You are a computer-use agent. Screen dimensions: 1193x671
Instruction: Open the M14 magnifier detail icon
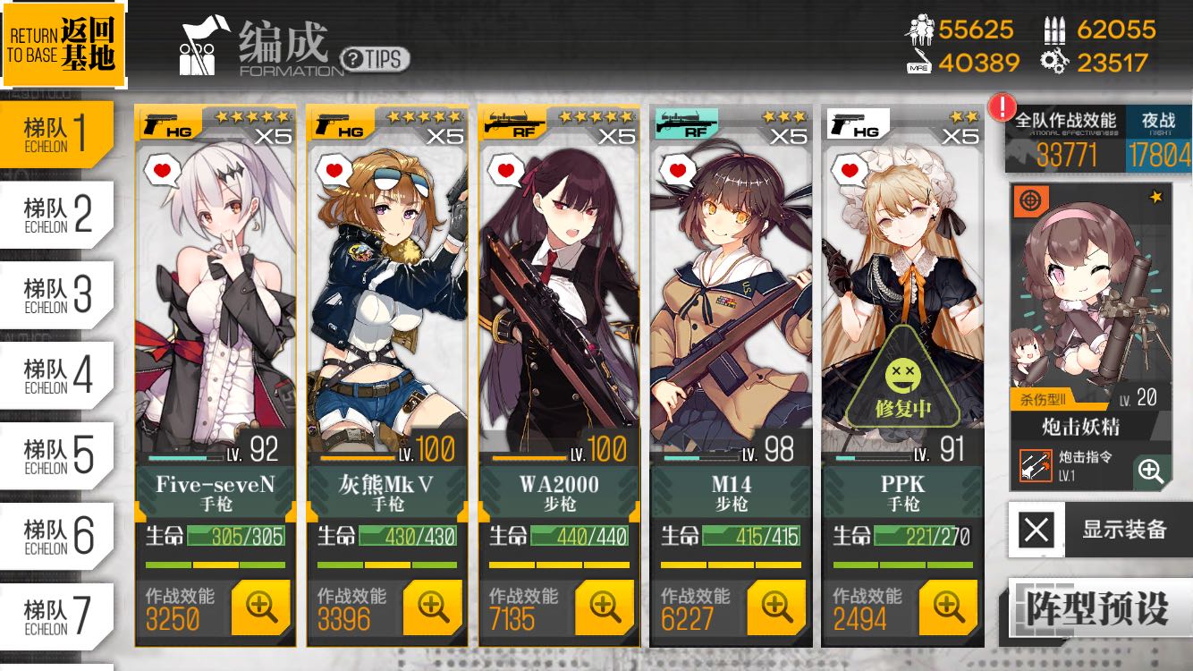[775, 607]
